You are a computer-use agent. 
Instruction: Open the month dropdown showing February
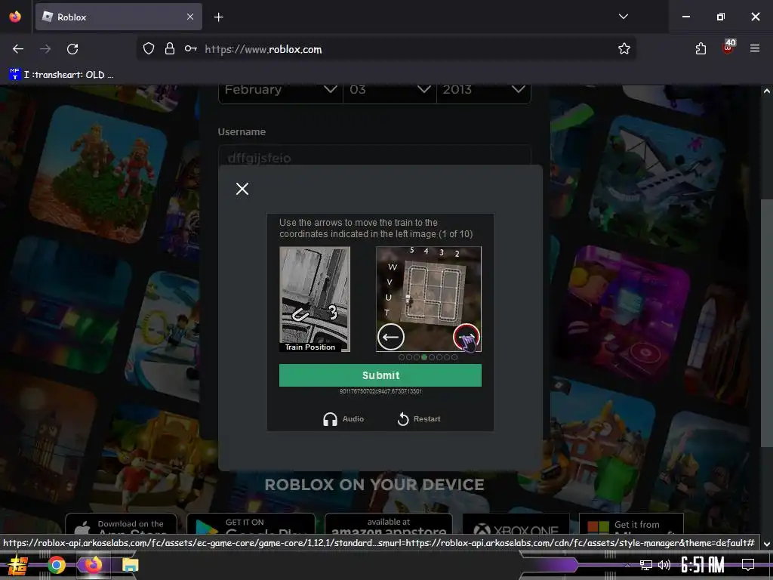281,91
